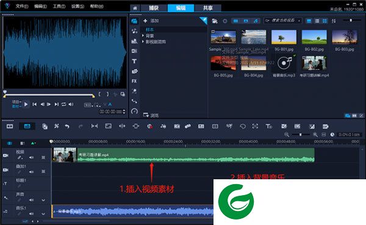Click the zoom out magnifier on timeline
Screen dimensions: 366x225
[287, 135]
